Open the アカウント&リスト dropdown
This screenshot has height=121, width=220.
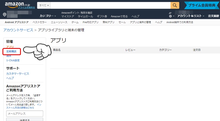191,16
